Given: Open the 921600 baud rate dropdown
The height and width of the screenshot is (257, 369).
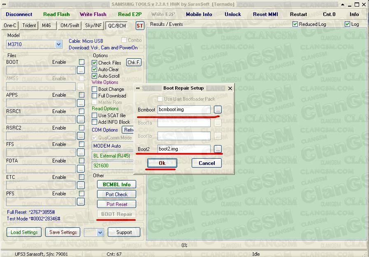Looking at the screenshot, I should (x=112, y=166).
